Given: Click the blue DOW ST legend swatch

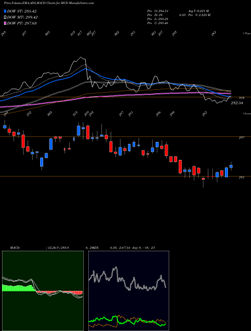Looking at the screenshot, I should [x=5, y=11].
